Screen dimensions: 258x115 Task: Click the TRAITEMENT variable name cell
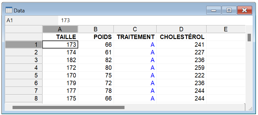pos(135,37)
